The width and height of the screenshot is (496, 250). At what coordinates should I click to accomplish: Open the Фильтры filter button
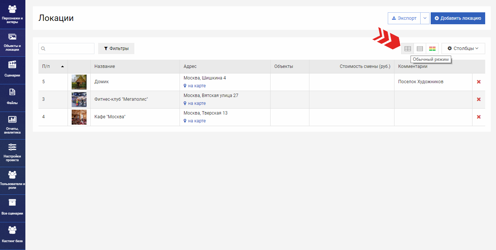pyautogui.click(x=116, y=49)
